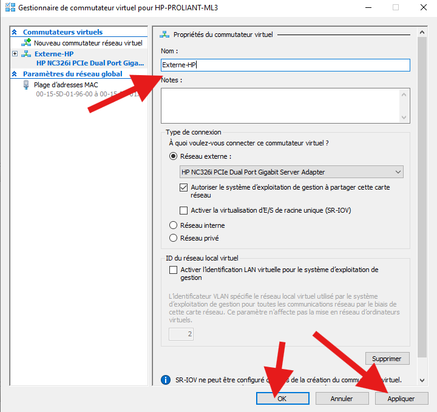Collapse Paramètres du réseau global section

tap(15, 74)
